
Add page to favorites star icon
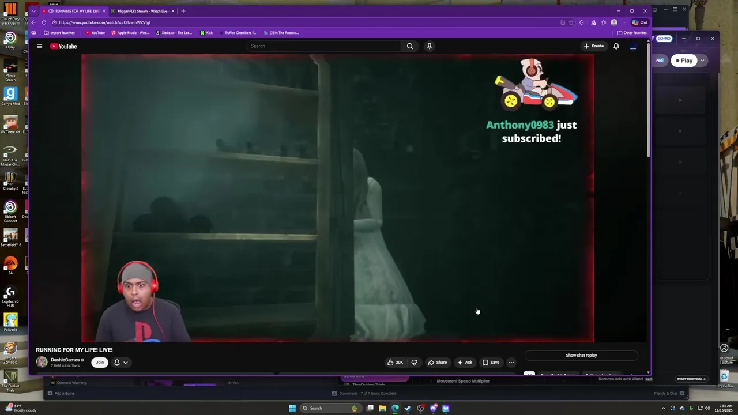pyautogui.click(x=571, y=22)
